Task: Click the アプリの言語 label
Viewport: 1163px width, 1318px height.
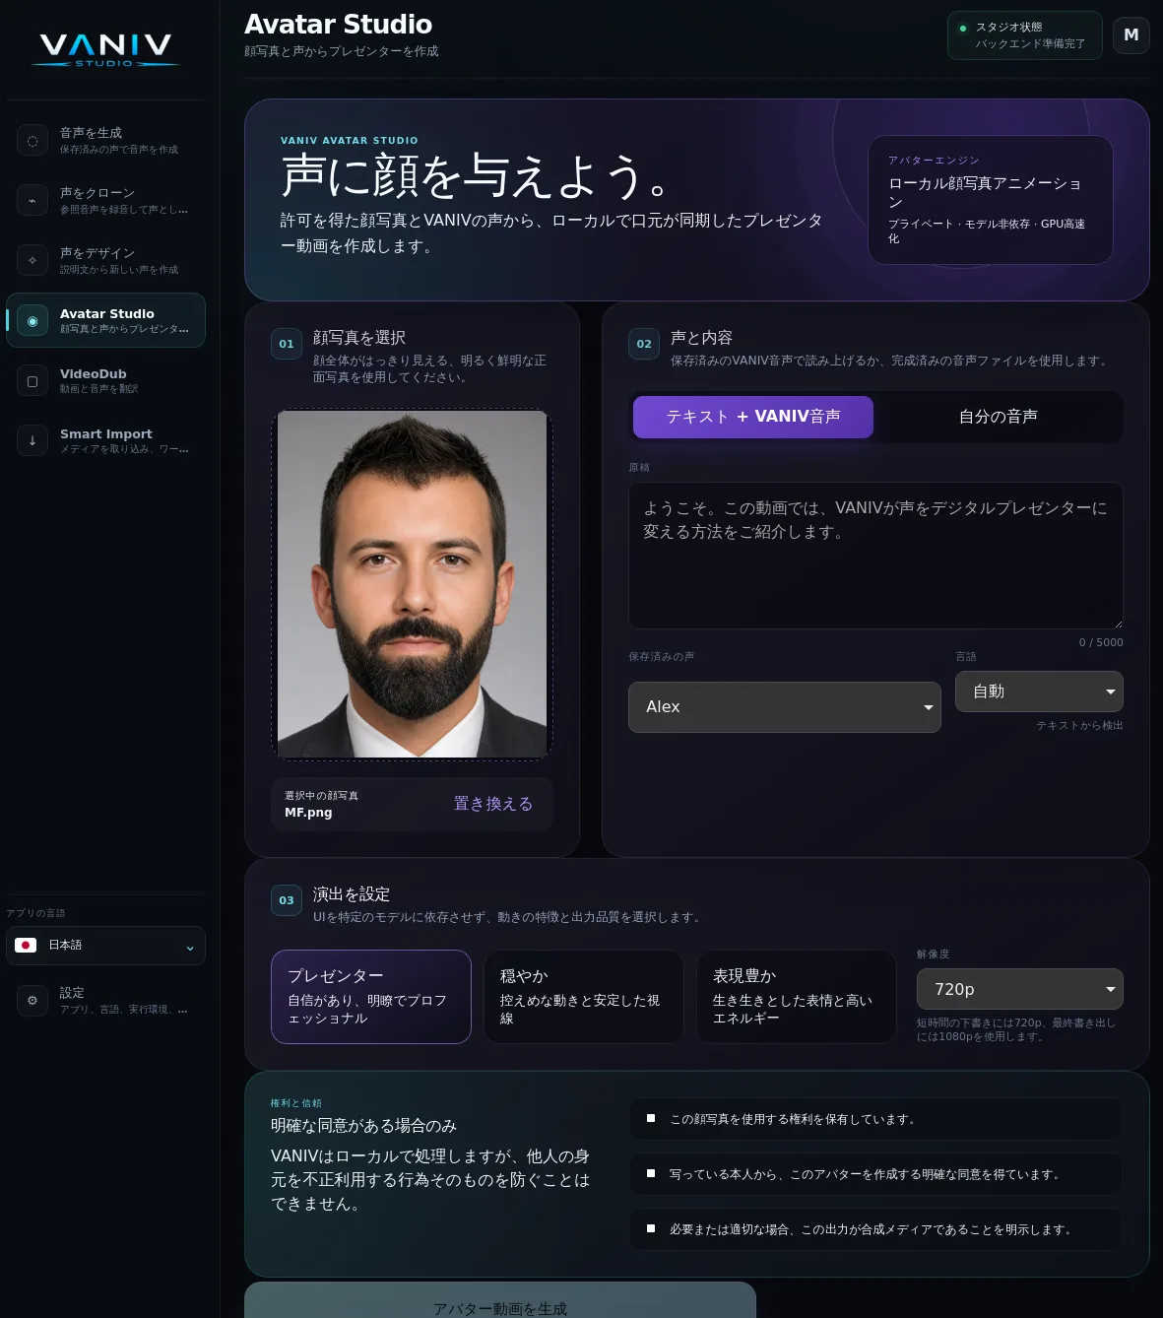Action: 35,913
